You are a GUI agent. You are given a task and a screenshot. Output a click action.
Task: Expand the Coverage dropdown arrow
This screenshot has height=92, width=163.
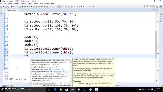coord(32,7)
